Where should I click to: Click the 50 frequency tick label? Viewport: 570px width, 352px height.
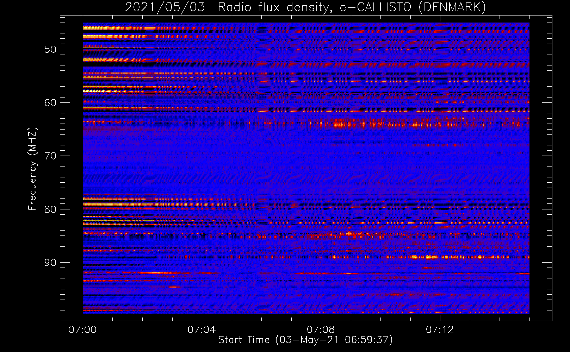(50, 49)
